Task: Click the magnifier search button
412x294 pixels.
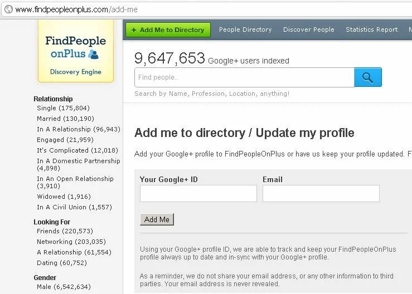Action: (368, 77)
